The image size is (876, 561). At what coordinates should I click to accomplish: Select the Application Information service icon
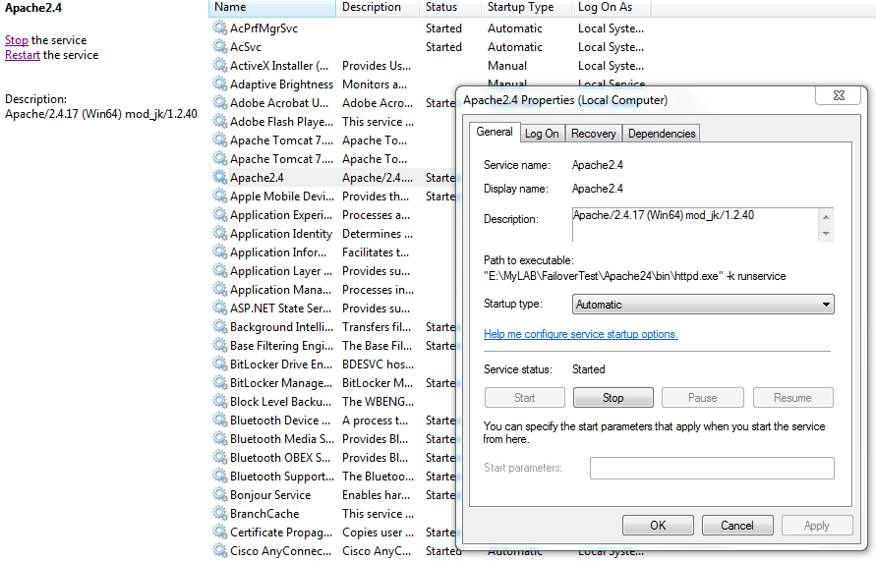pyautogui.click(x=219, y=252)
